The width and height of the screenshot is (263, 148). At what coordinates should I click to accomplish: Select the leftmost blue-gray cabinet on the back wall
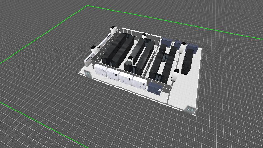(x=166, y=41)
